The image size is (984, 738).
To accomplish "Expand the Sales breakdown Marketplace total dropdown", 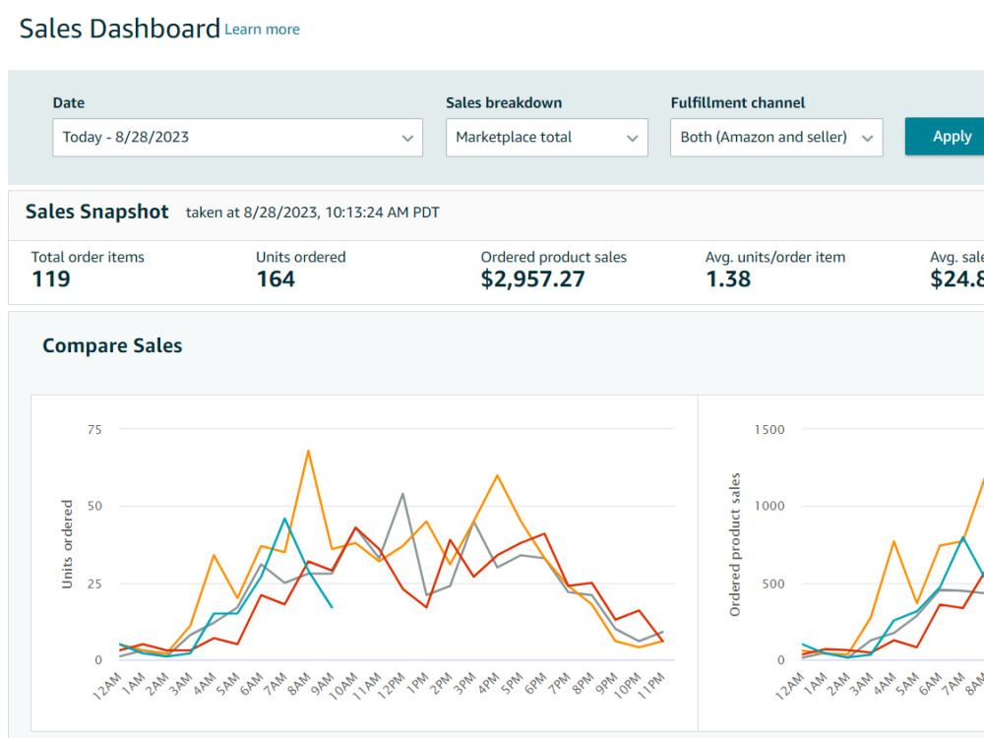I will pos(546,138).
